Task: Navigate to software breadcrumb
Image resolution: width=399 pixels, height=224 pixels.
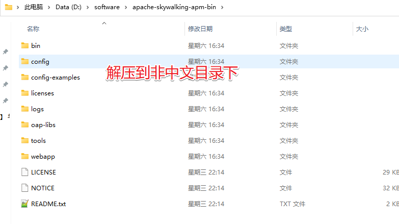Action: (107, 7)
